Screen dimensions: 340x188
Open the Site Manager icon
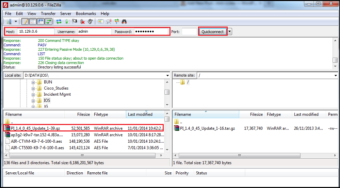pyautogui.click(x=9, y=21)
